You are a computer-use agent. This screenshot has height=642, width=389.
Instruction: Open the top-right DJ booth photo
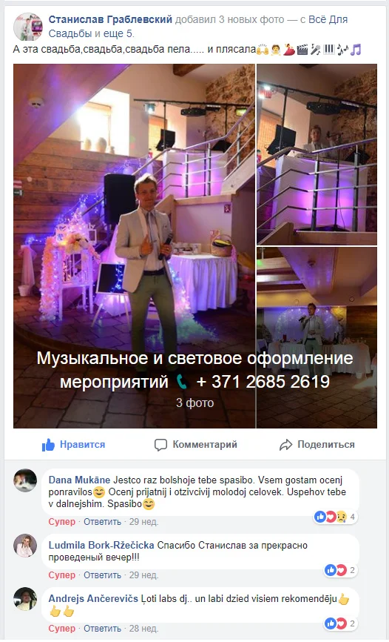tap(317, 154)
